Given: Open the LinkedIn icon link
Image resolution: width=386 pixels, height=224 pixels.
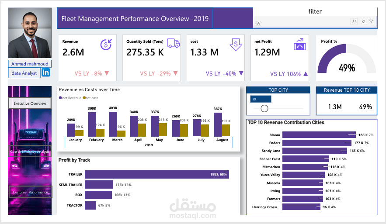Looking at the screenshot, I should pyautogui.click(x=46, y=72).
